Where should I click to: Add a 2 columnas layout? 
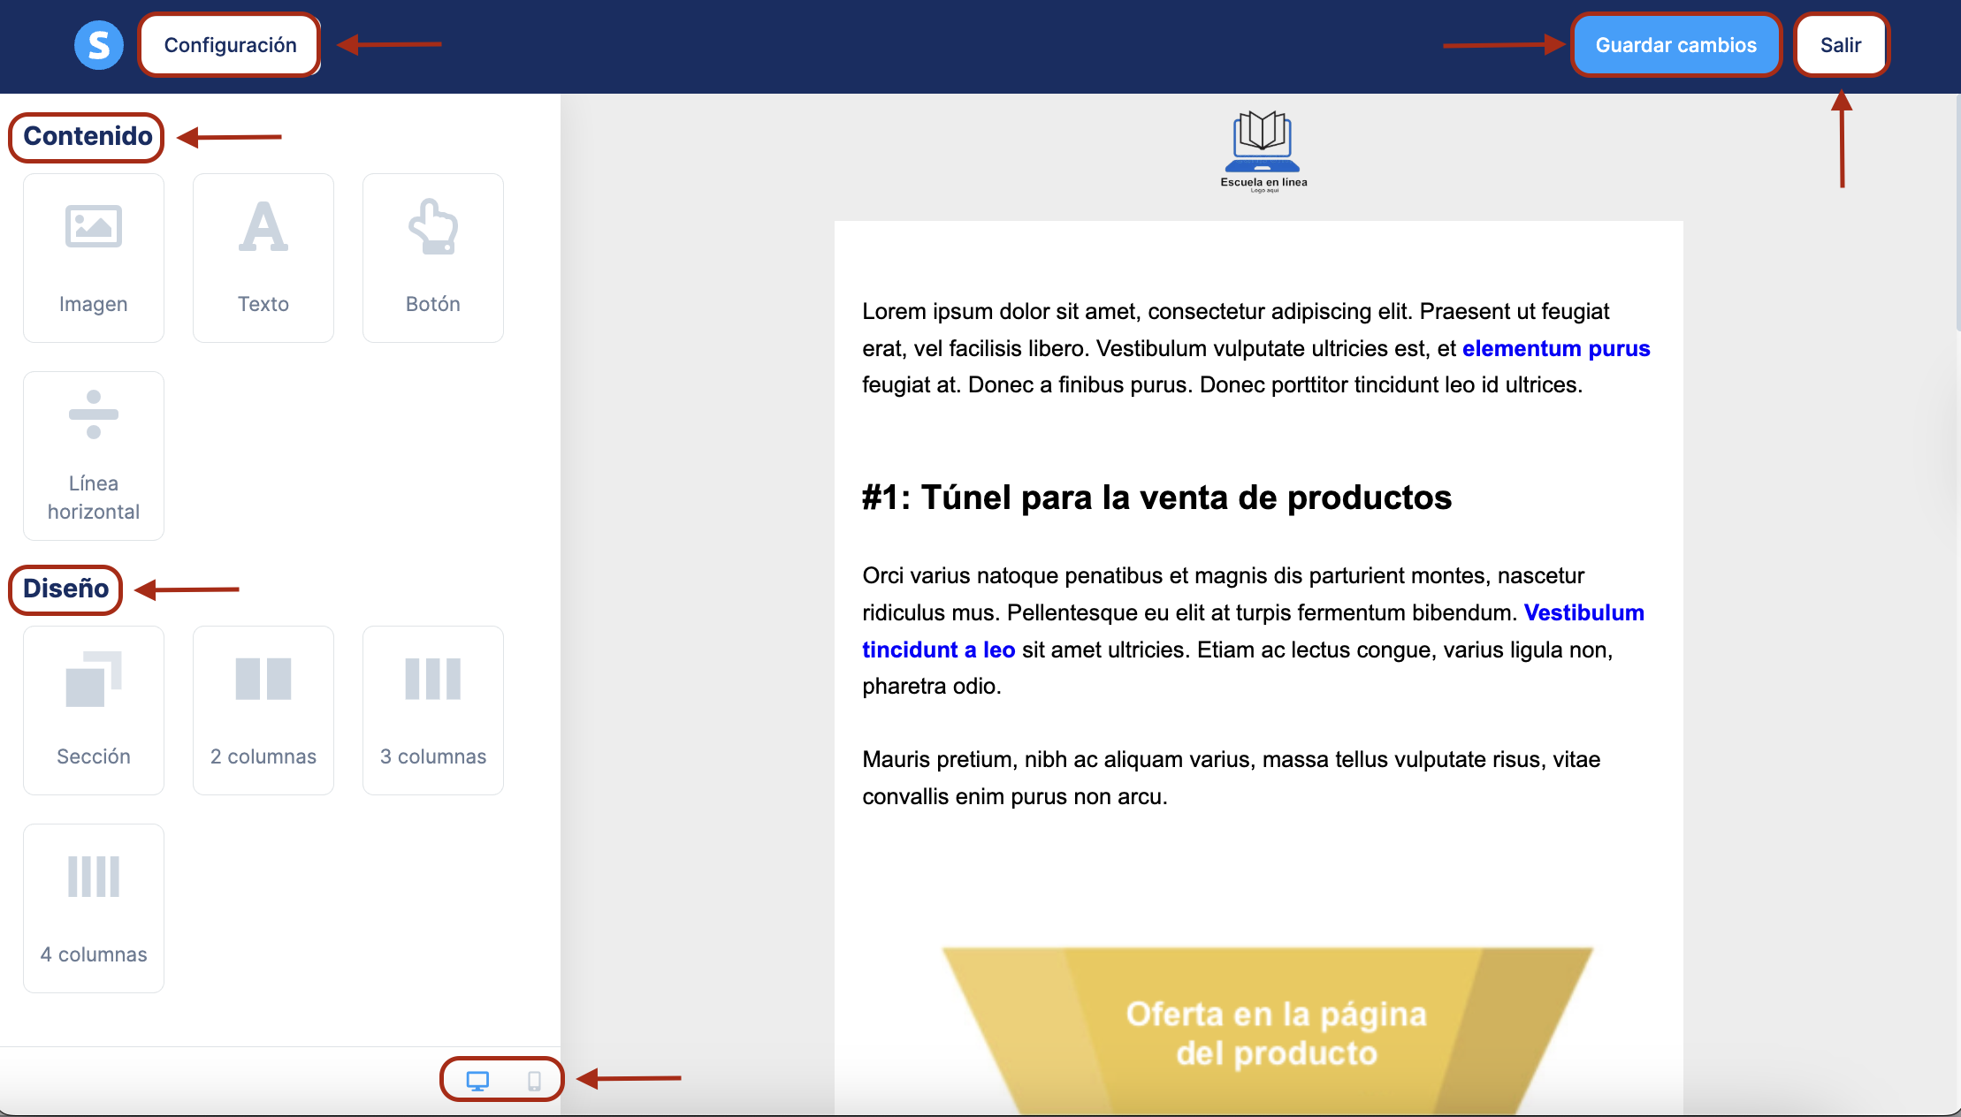tap(263, 710)
